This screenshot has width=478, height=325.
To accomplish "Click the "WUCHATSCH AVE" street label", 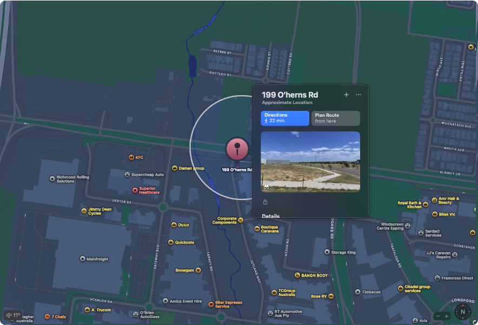I will tap(456, 125).
